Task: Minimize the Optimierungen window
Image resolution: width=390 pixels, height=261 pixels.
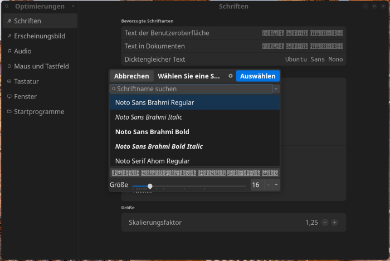Action: pos(365,6)
